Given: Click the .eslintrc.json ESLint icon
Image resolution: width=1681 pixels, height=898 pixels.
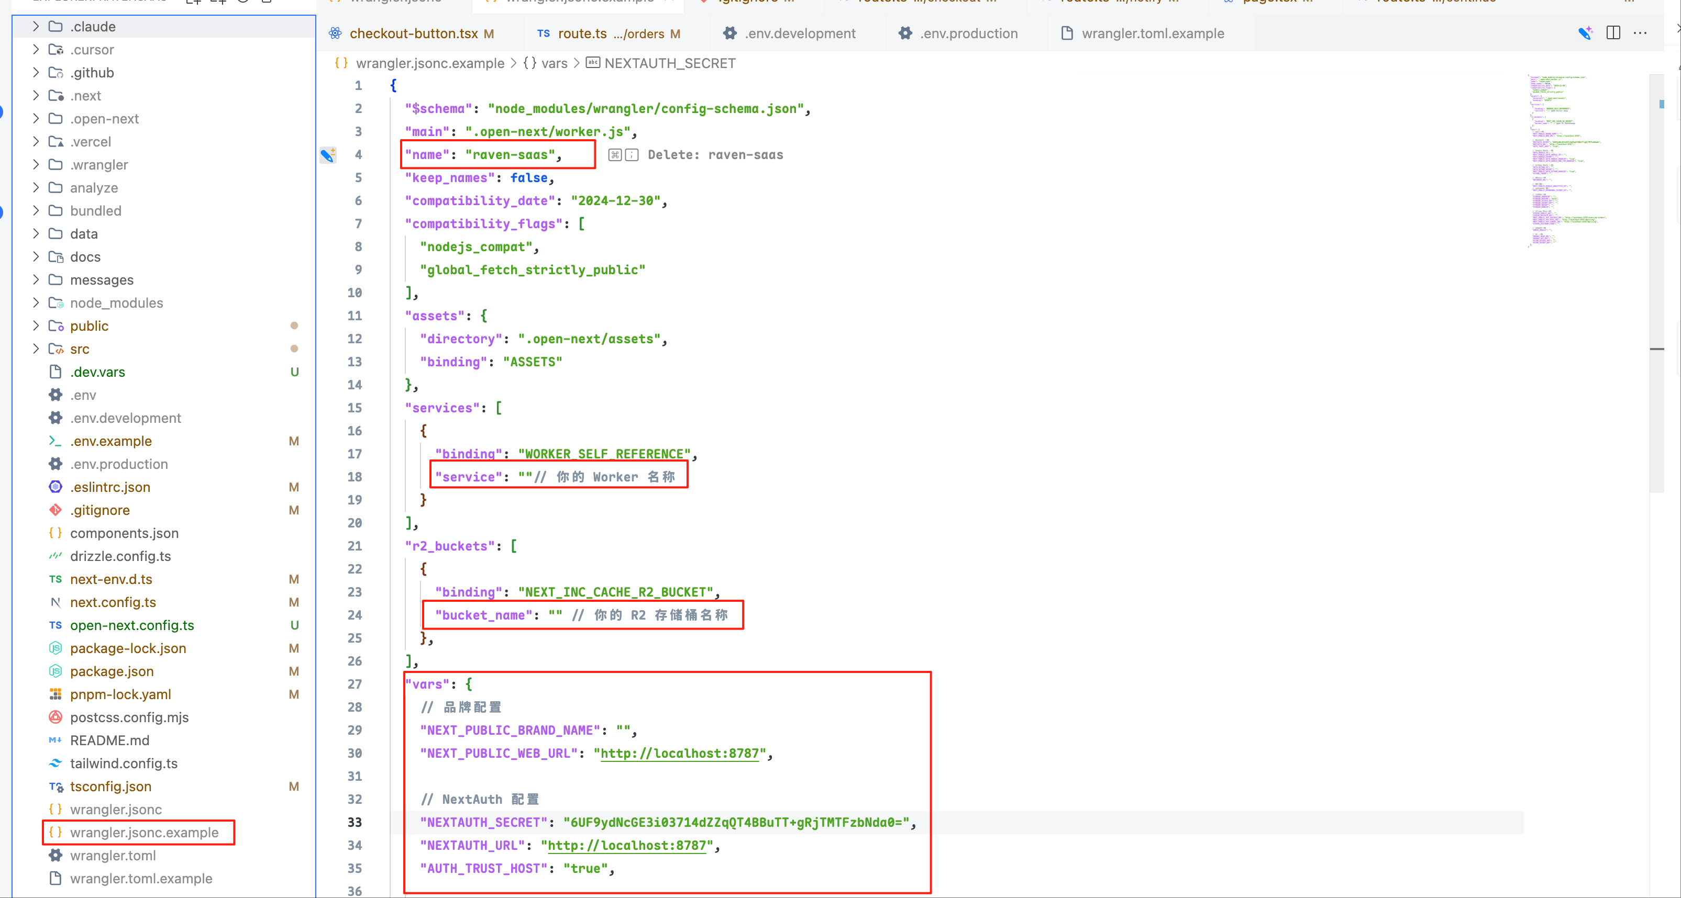Looking at the screenshot, I should pyautogui.click(x=56, y=487).
